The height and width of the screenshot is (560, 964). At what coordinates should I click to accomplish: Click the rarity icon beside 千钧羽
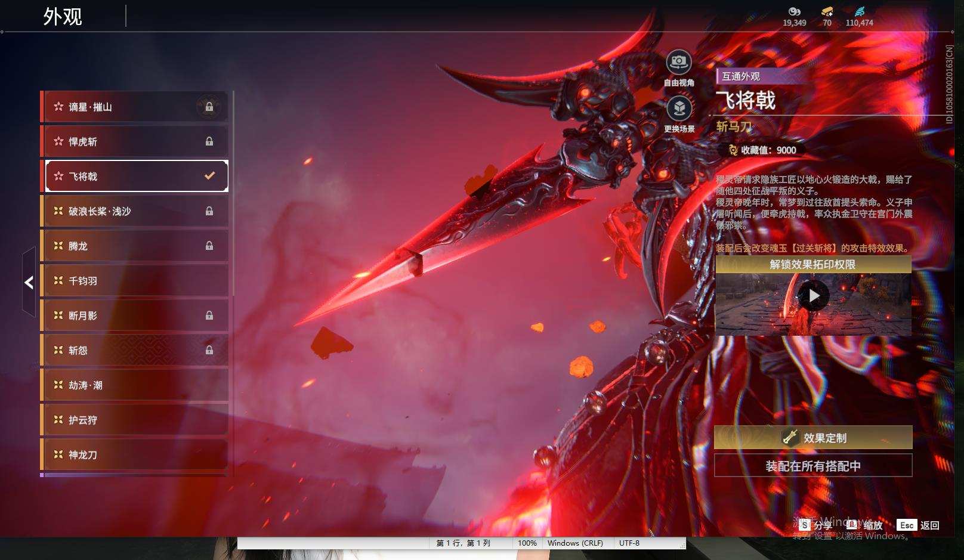(x=58, y=280)
